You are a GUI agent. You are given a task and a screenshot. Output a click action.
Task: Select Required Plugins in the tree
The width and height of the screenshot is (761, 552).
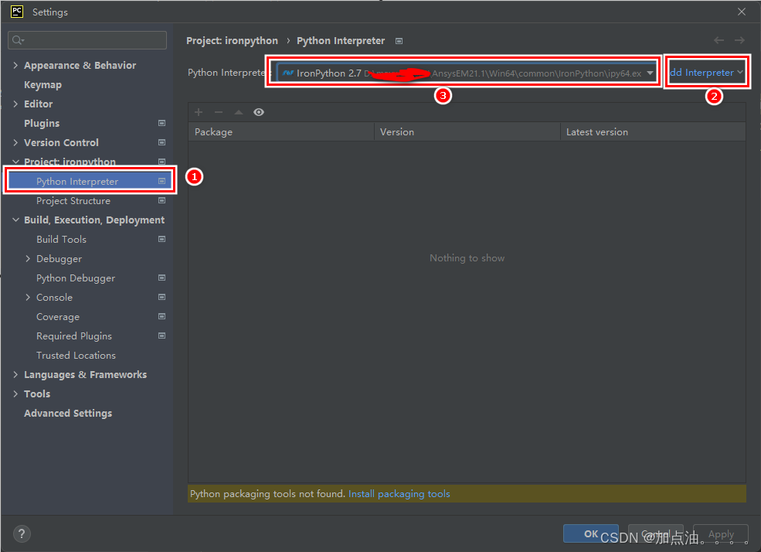pos(73,336)
